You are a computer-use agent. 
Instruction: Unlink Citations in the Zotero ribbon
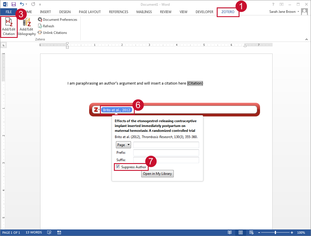pyautogui.click(x=52, y=32)
